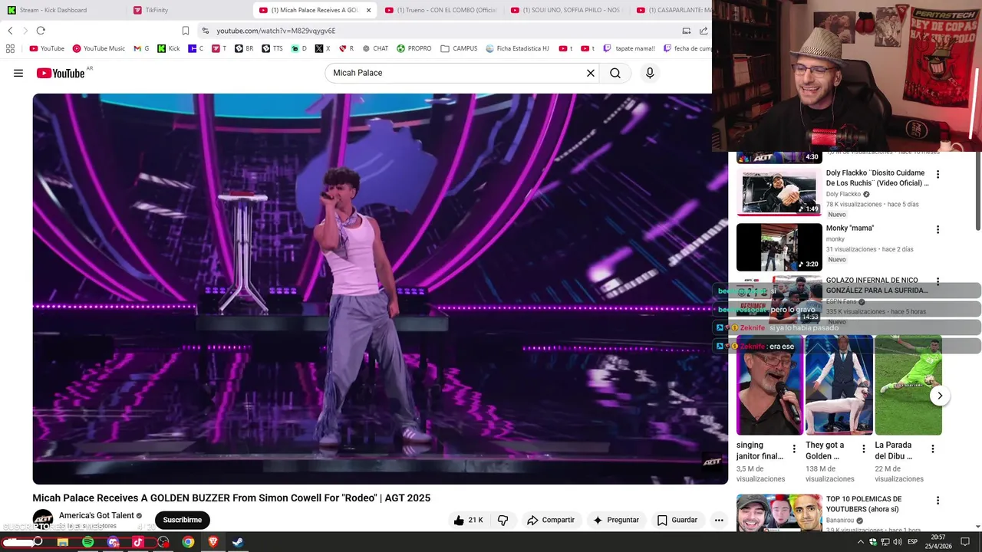Open the YouTube hamburger guide menu
Viewport: 982px width, 552px height.
click(18, 73)
